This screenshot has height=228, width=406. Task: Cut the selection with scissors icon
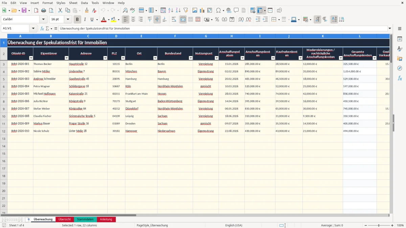click(x=60, y=10)
